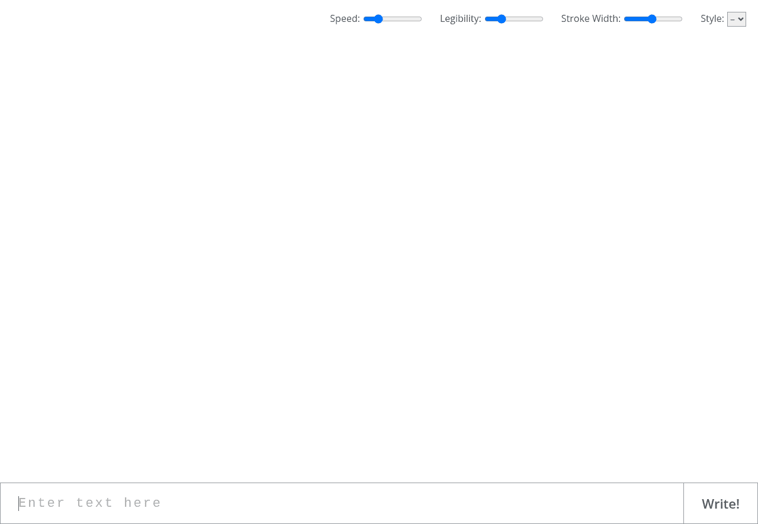Open the Style dropdown
Image resolution: width=758 pixels, height=524 pixels.
coord(736,20)
